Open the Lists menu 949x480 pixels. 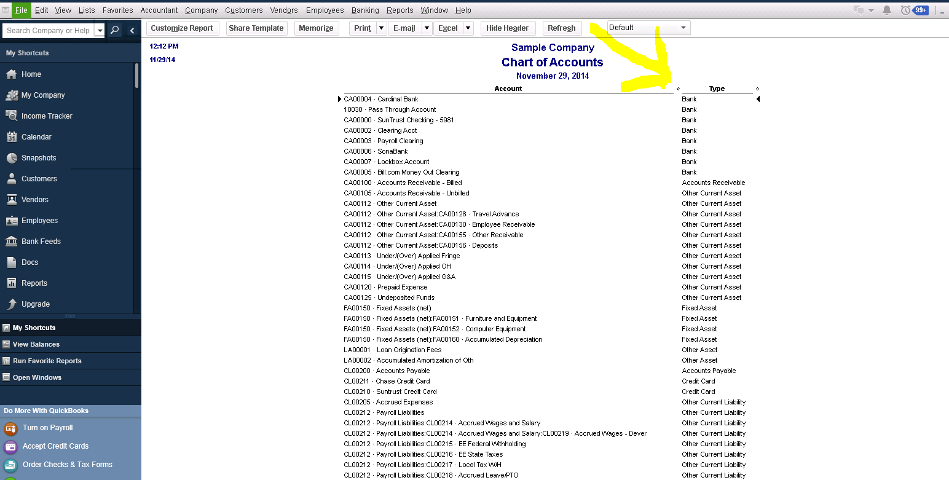pyautogui.click(x=87, y=10)
